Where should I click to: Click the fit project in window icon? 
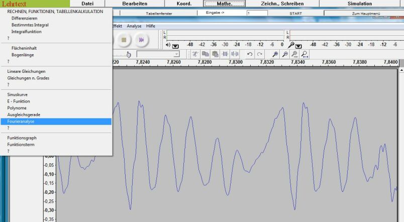[305, 54]
